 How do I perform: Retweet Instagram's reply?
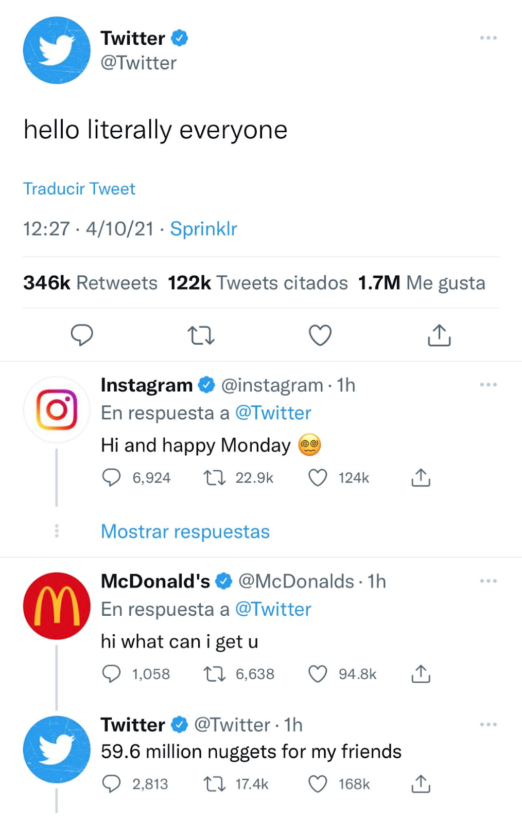(x=215, y=478)
